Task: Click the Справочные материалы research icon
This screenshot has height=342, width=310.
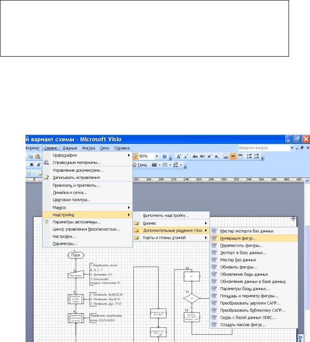Action: click(46, 163)
